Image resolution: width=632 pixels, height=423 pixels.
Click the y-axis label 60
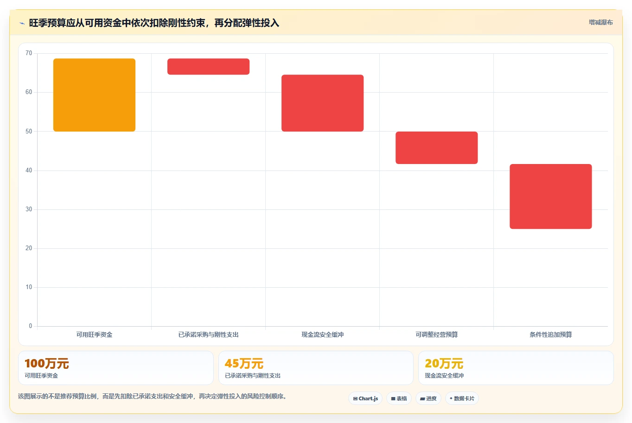(x=29, y=92)
